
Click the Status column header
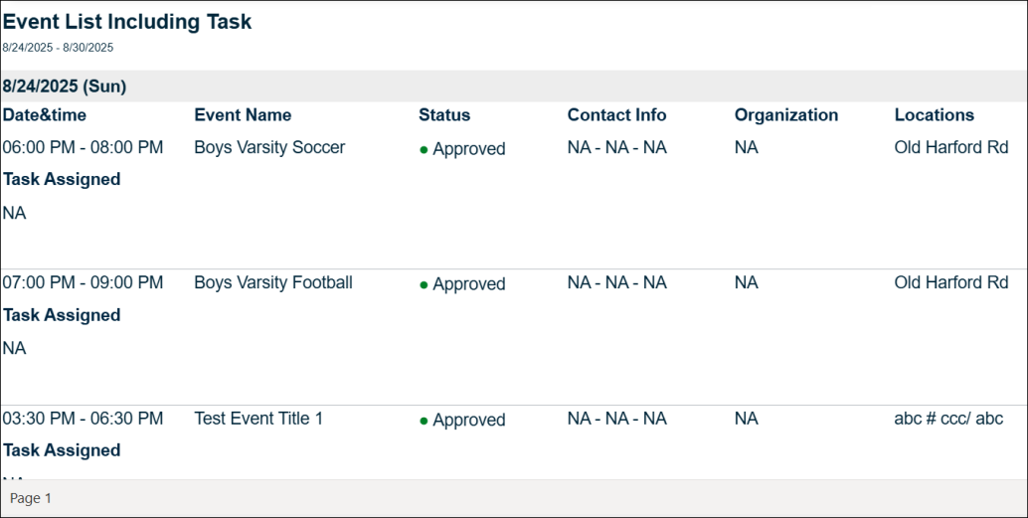pyautogui.click(x=444, y=114)
